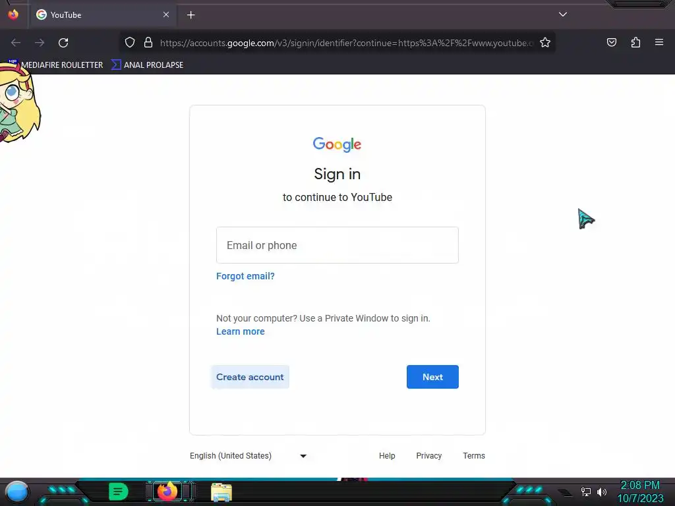Click the Firefox View icon
Image resolution: width=675 pixels, height=506 pixels.
(x=13, y=14)
